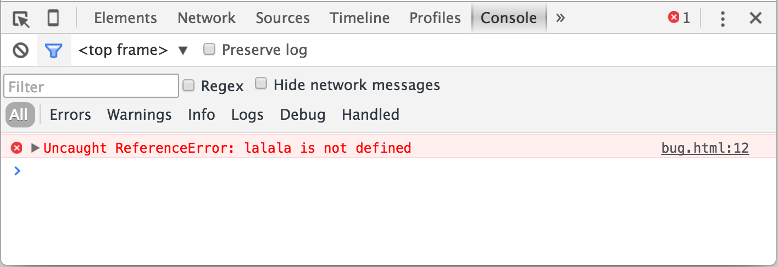Click the red error count badge
The image size is (778, 267).
pos(679,18)
